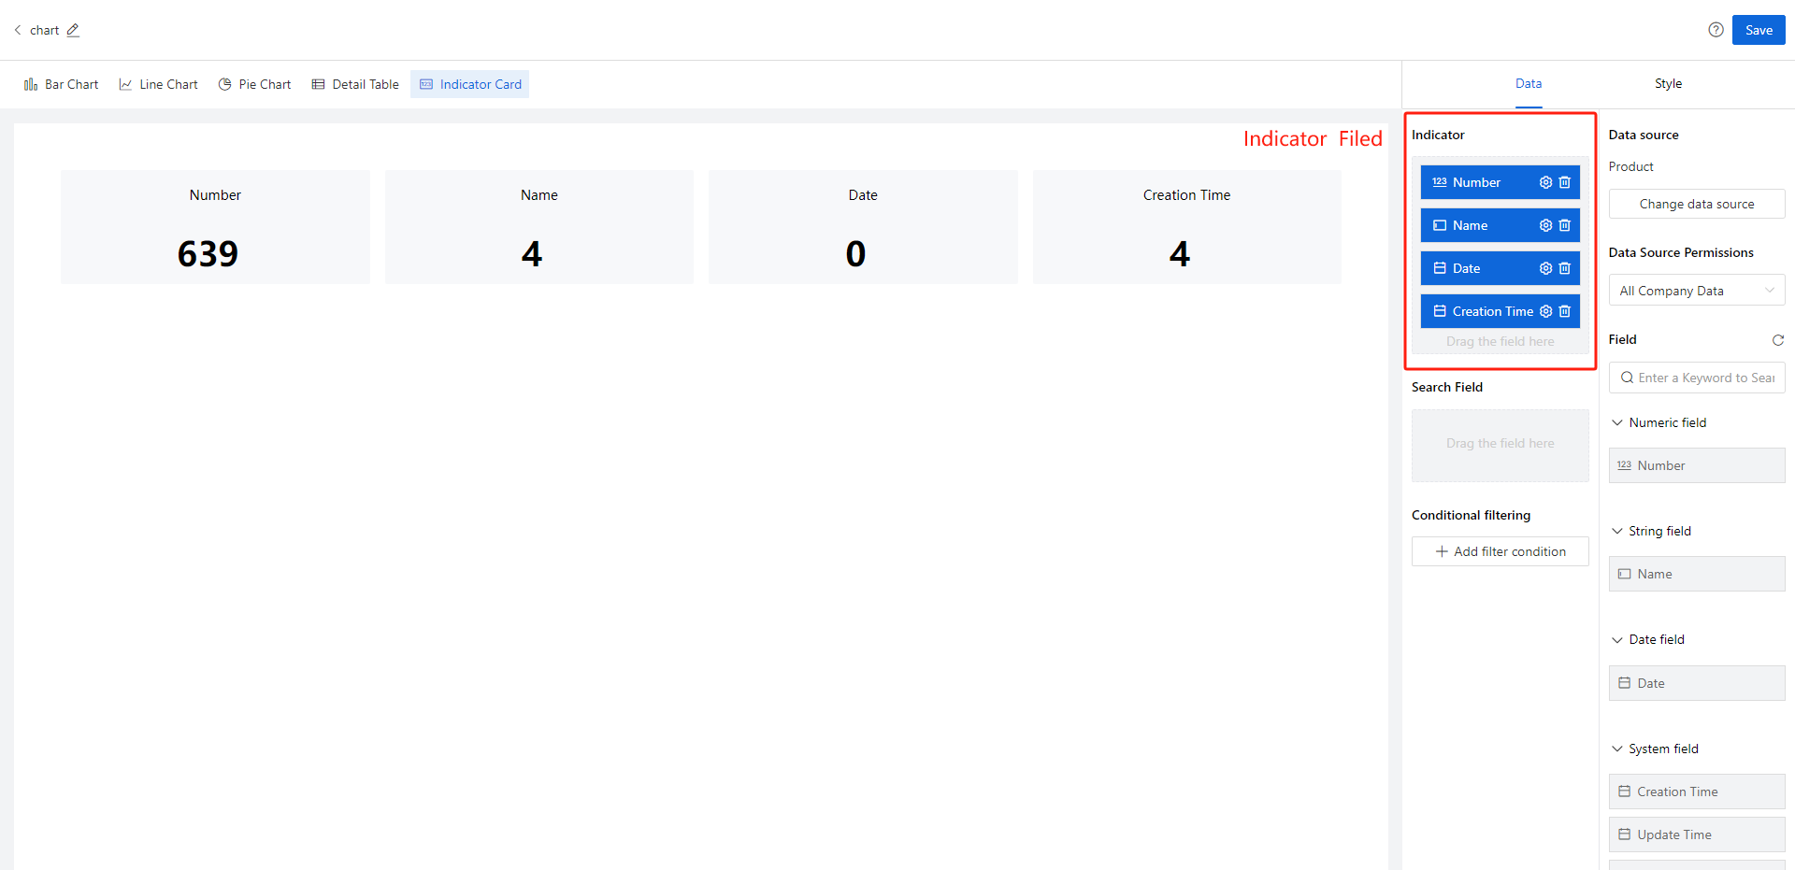Click the calendar icon on Creation Time chip
1795x870 pixels.
coord(1440,311)
